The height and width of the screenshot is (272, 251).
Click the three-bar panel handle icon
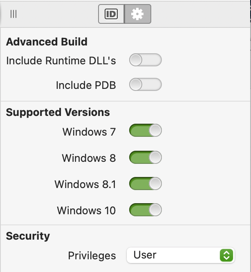pyautogui.click(x=13, y=14)
